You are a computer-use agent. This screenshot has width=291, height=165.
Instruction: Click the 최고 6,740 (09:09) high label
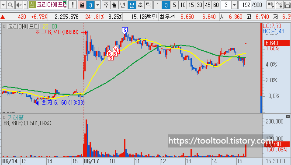point(57,32)
